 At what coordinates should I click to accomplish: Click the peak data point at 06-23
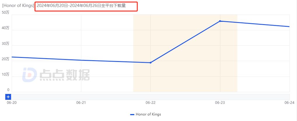click(x=220, y=21)
